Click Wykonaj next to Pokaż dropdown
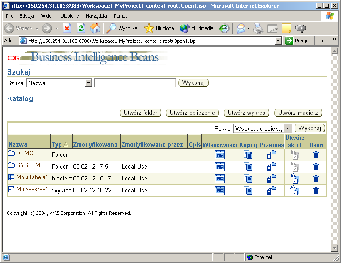 click(310, 128)
